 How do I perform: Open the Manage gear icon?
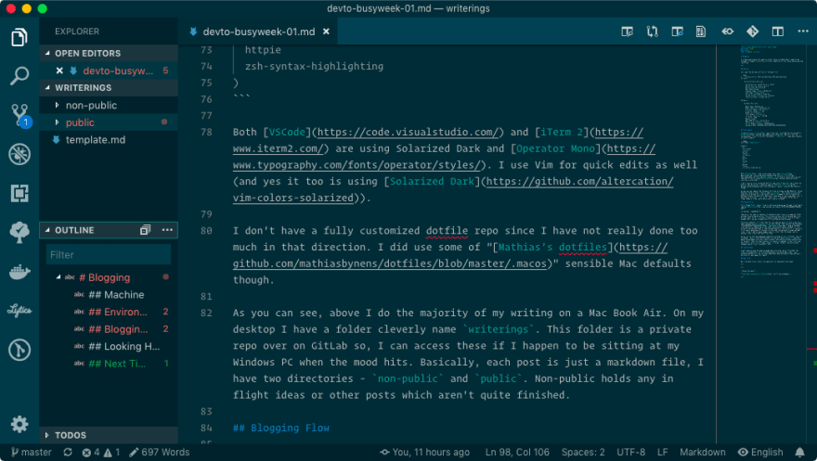click(19, 425)
